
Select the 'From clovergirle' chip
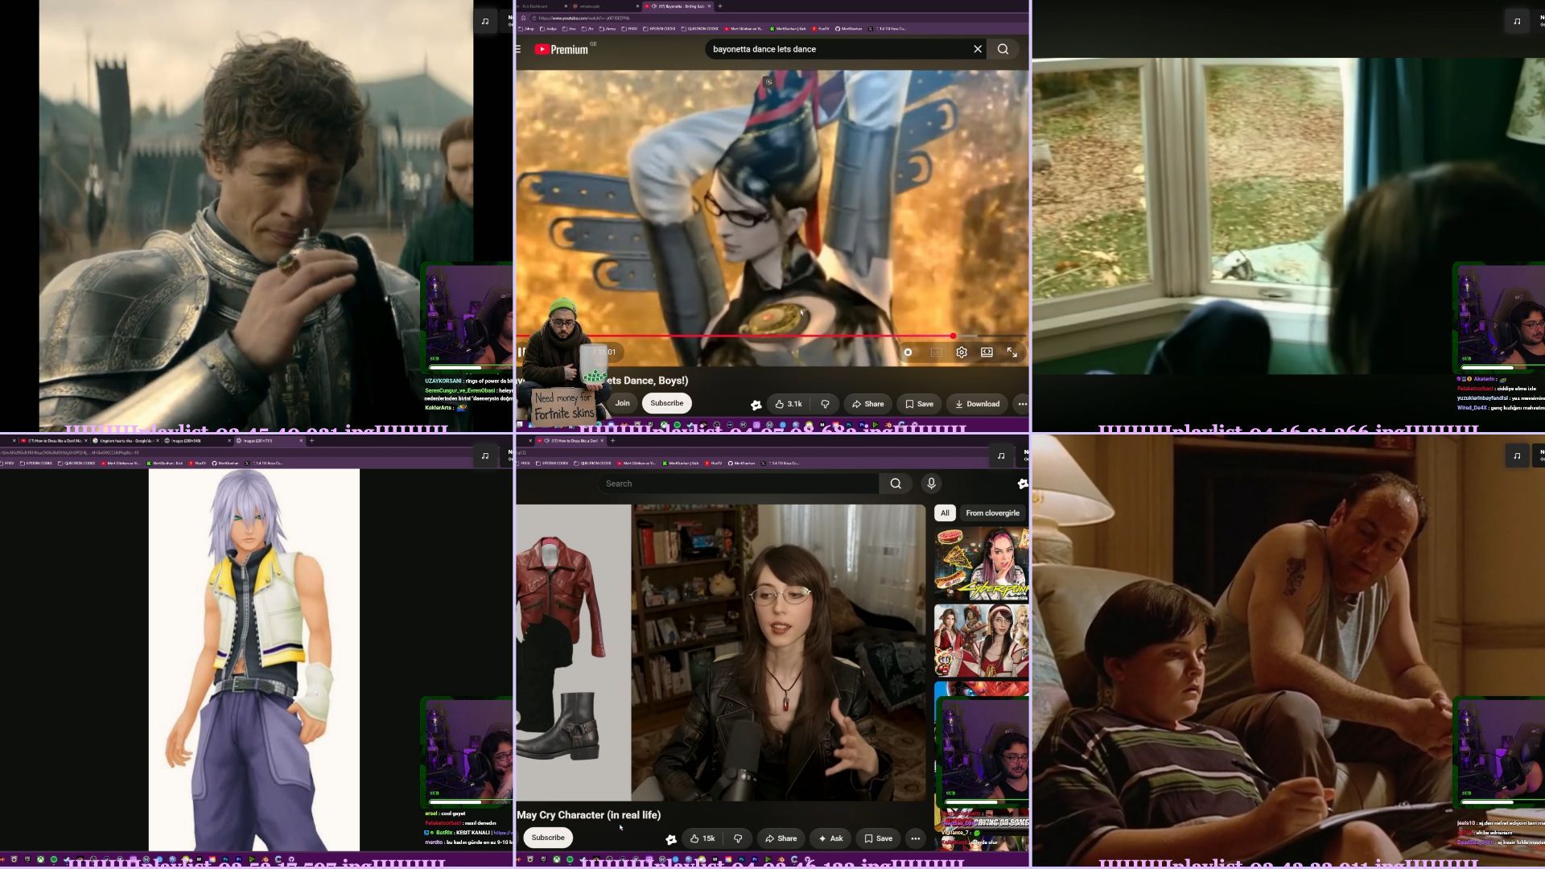[992, 513]
